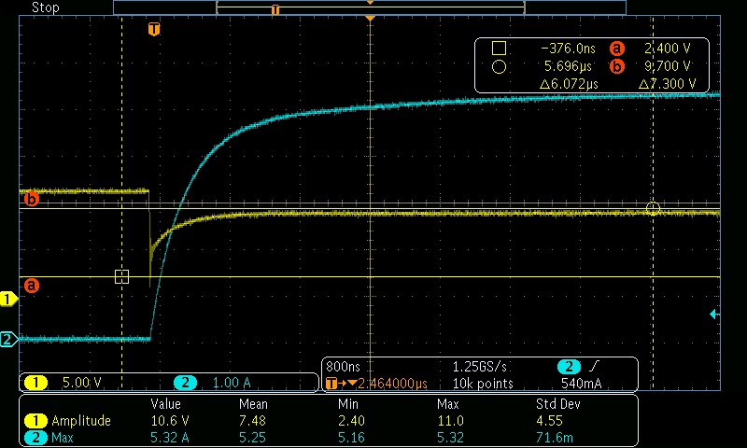The image size is (747, 448).
Task: Click the Stop acquisition status label
Action: (x=46, y=7)
